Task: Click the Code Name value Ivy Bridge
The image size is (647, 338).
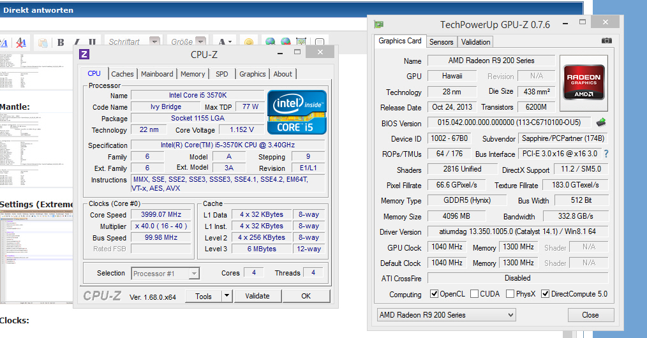Action: pos(166,107)
